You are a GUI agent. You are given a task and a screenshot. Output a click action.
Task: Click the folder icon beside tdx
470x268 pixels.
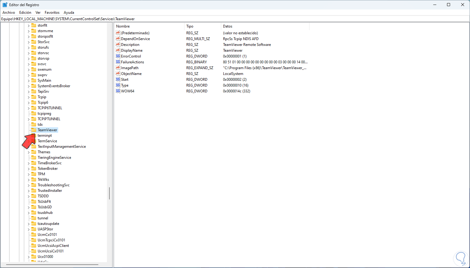(x=34, y=125)
